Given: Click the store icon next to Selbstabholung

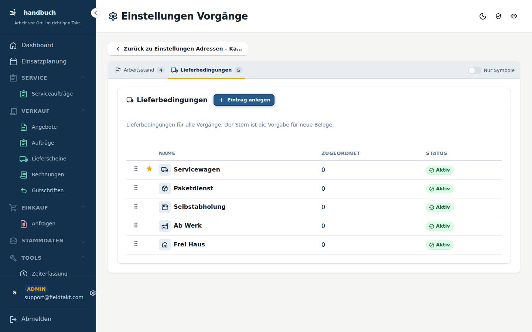Looking at the screenshot, I should coord(165,207).
